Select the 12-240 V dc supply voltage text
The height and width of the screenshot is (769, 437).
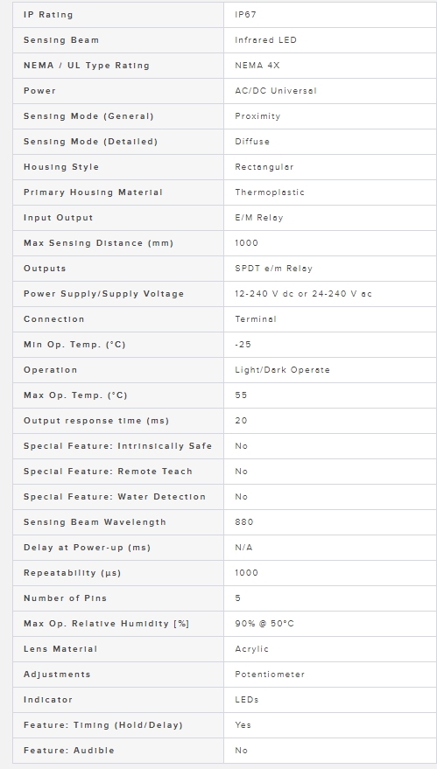[x=264, y=294]
